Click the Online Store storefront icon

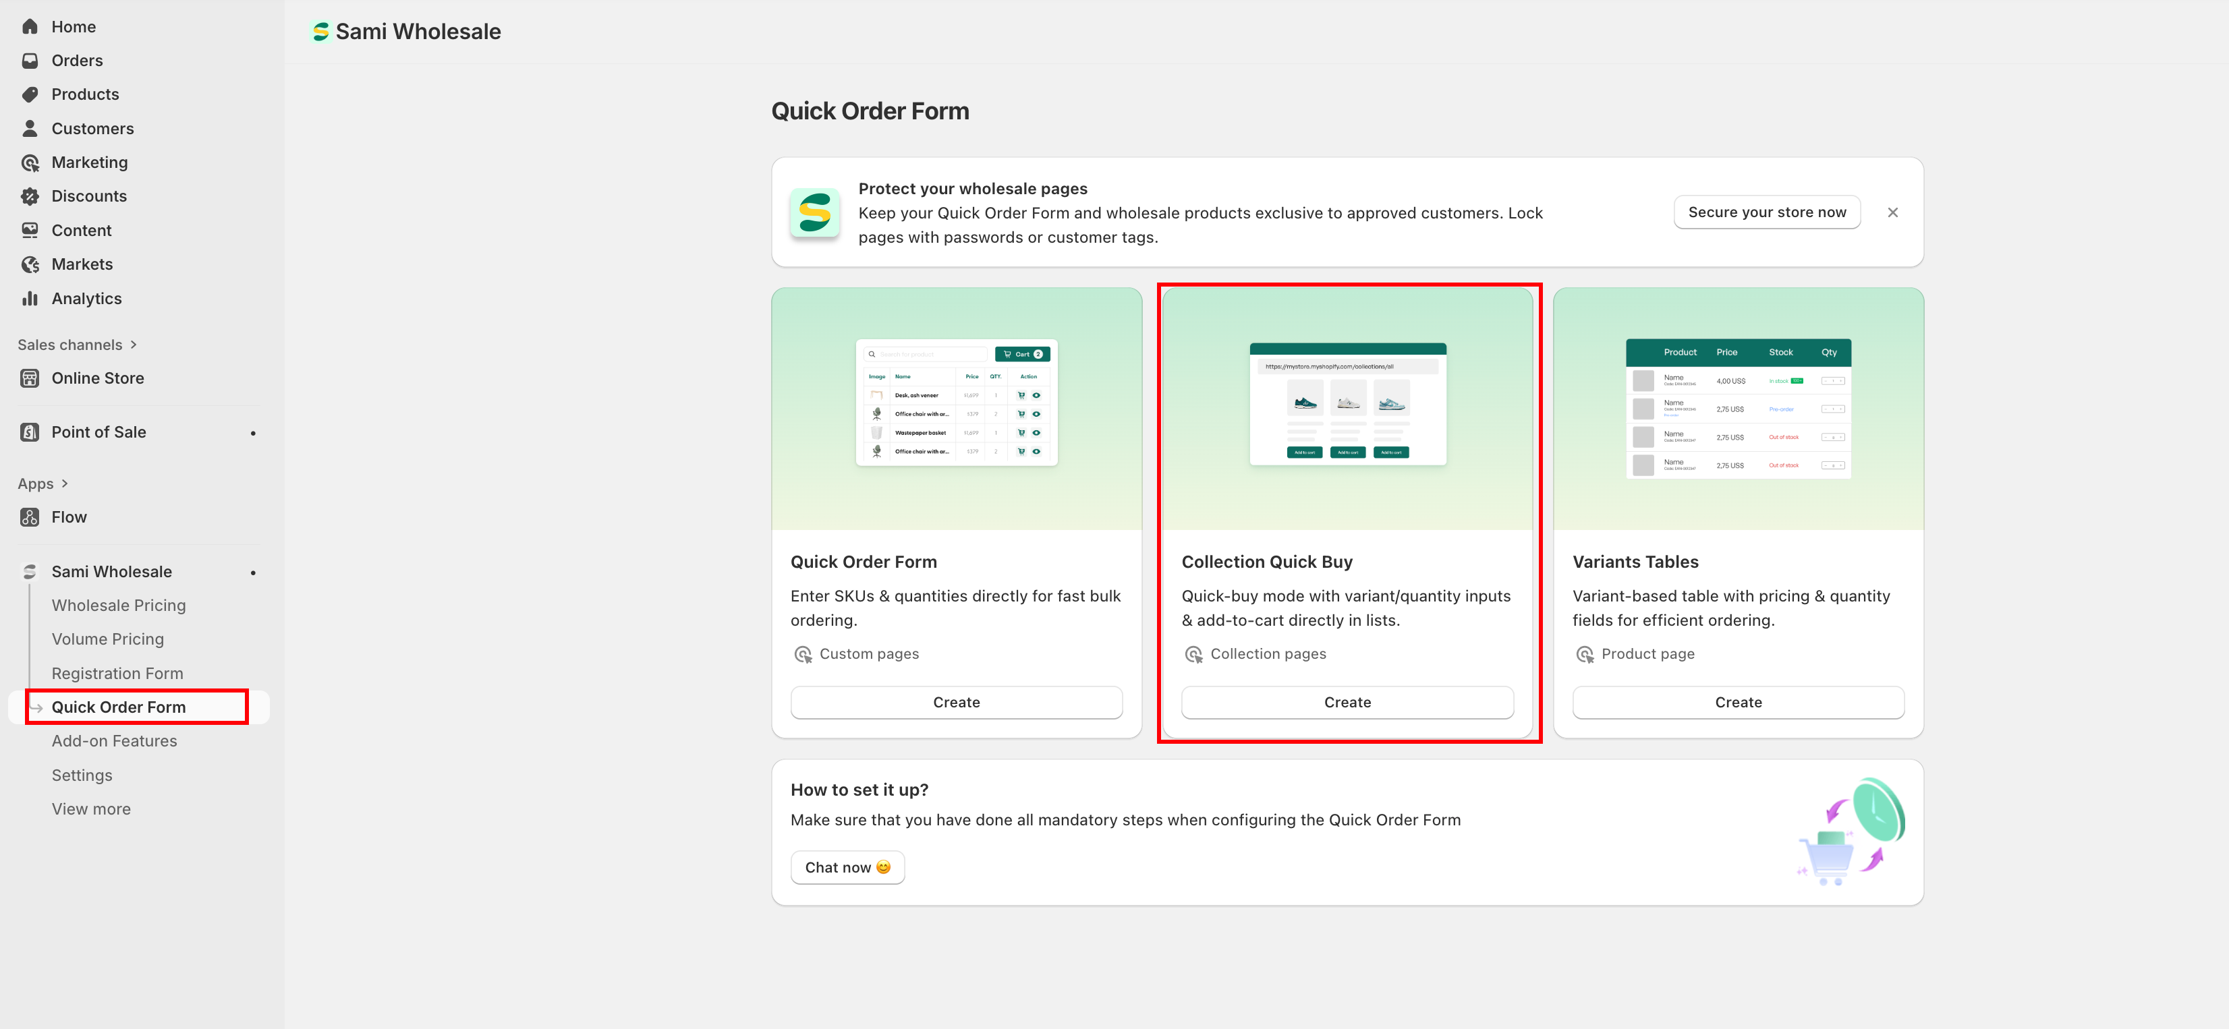(x=30, y=378)
